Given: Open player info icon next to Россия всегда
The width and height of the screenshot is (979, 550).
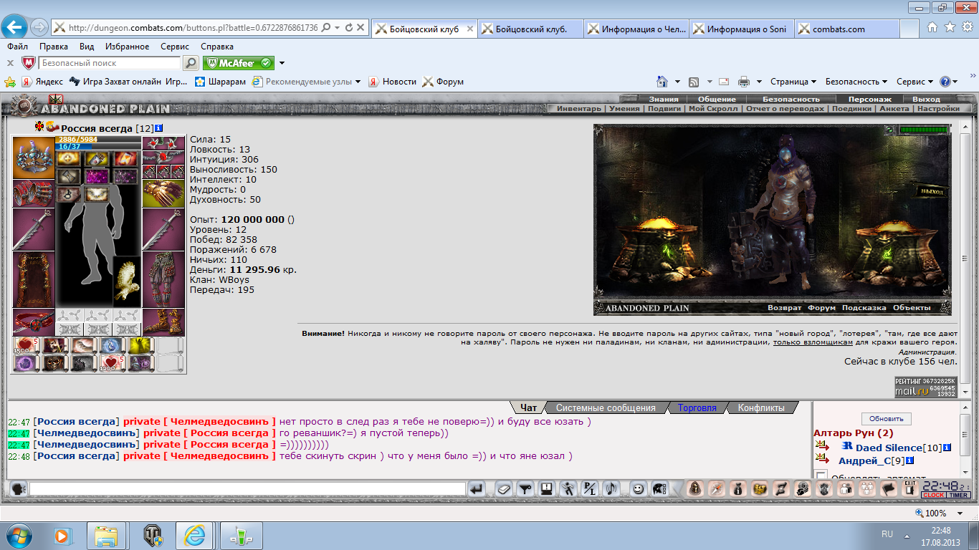Looking at the screenshot, I should tap(159, 128).
